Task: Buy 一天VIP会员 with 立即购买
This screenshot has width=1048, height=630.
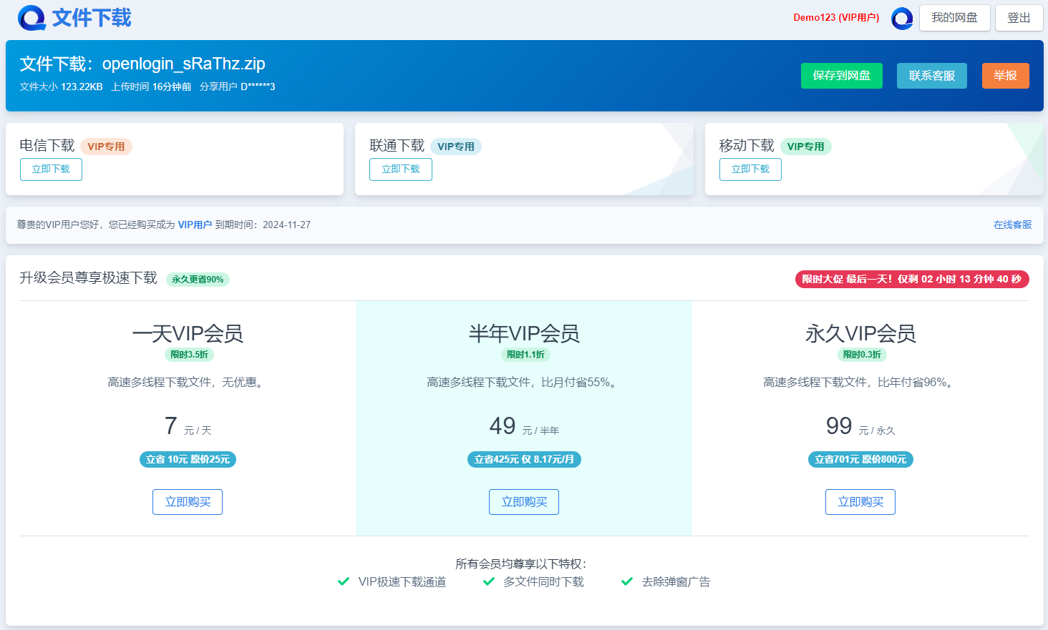Action: (x=188, y=502)
